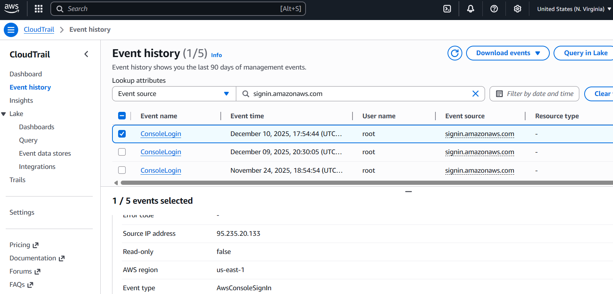Screen dimensions: 613x294
Task: Click the Event time column header
Action: pos(247,116)
